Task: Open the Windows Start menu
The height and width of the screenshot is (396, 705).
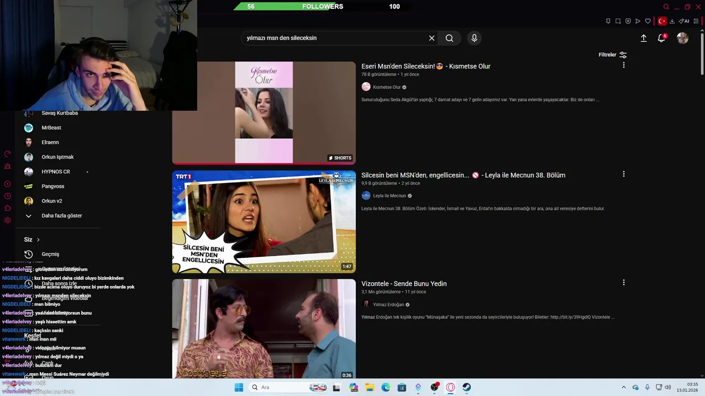Action: 238,387
